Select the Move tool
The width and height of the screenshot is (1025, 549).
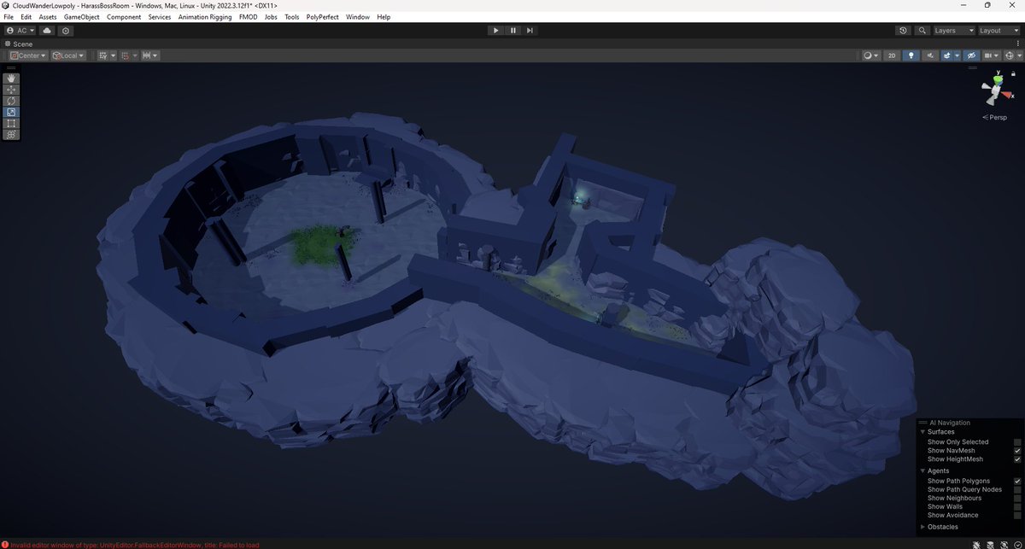pyautogui.click(x=11, y=90)
